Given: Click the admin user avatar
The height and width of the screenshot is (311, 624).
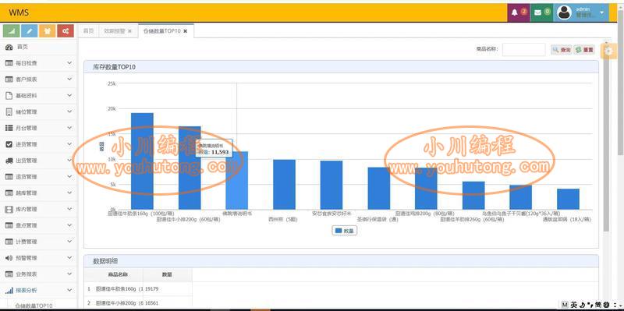Looking at the screenshot, I should pyautogui.click(x=564, y=12).
